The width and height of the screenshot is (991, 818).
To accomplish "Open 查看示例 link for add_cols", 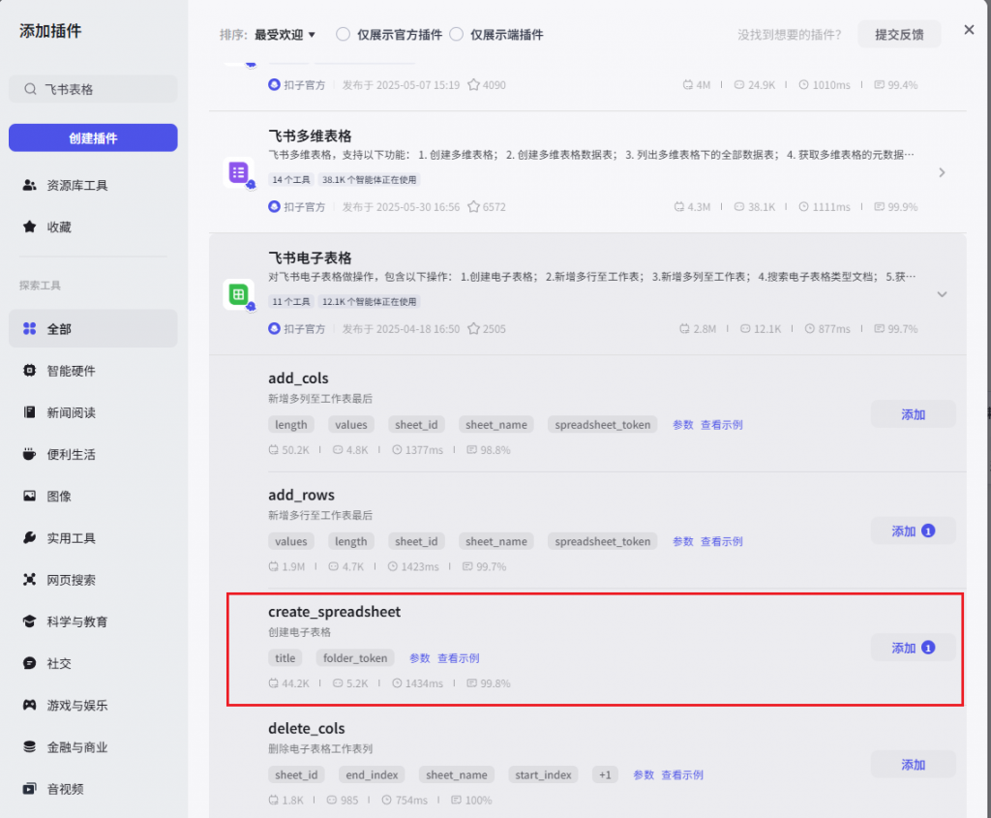I will (x=721, y=425).
